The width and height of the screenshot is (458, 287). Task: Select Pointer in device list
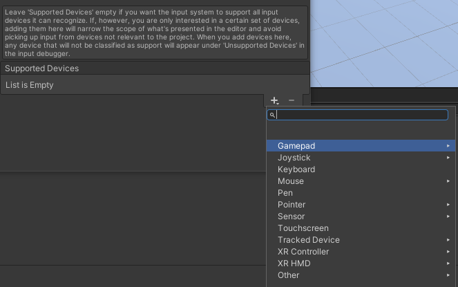(361, 205)
